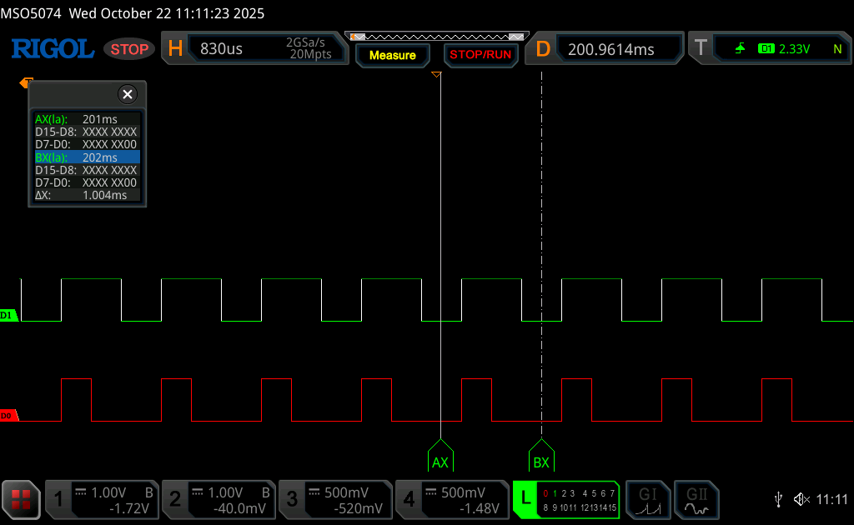
Task: Select the D1 channel label on the left edge
Action: click(x=8, y=315)
